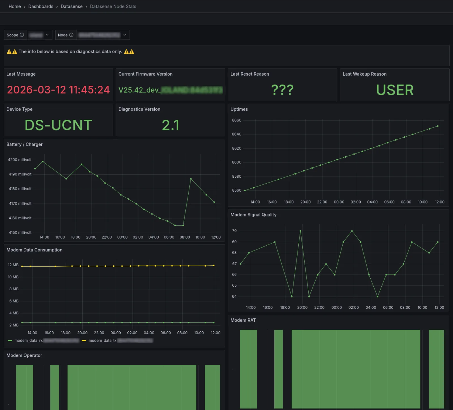Image resolution: width=453 pixels, height=410 pixels.
Task: Click the Battery / Charger panel title
Action: (x=24, y=144)
